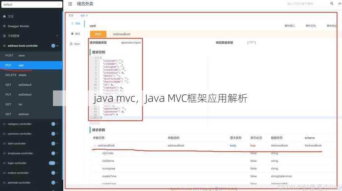Expand dish-controller chevron
Image resolution: width=342 pixels, height=191 pixels.
[x=57, y=143]
